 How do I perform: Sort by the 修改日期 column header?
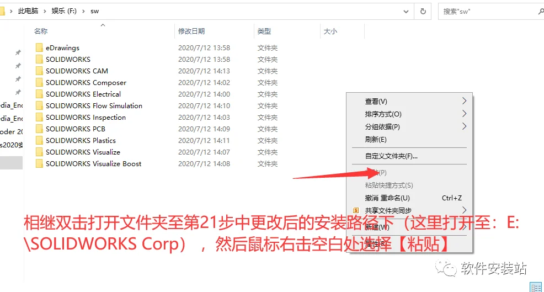coord(191,31)
